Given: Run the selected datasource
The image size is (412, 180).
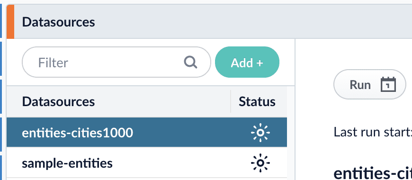Looking at the screenshot, I should tap(370, 84).
